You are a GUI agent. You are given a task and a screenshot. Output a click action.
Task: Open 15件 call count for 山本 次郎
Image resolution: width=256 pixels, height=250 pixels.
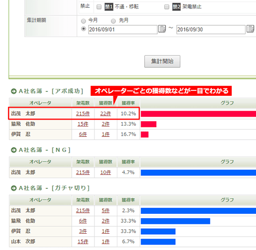pos(83,242)
